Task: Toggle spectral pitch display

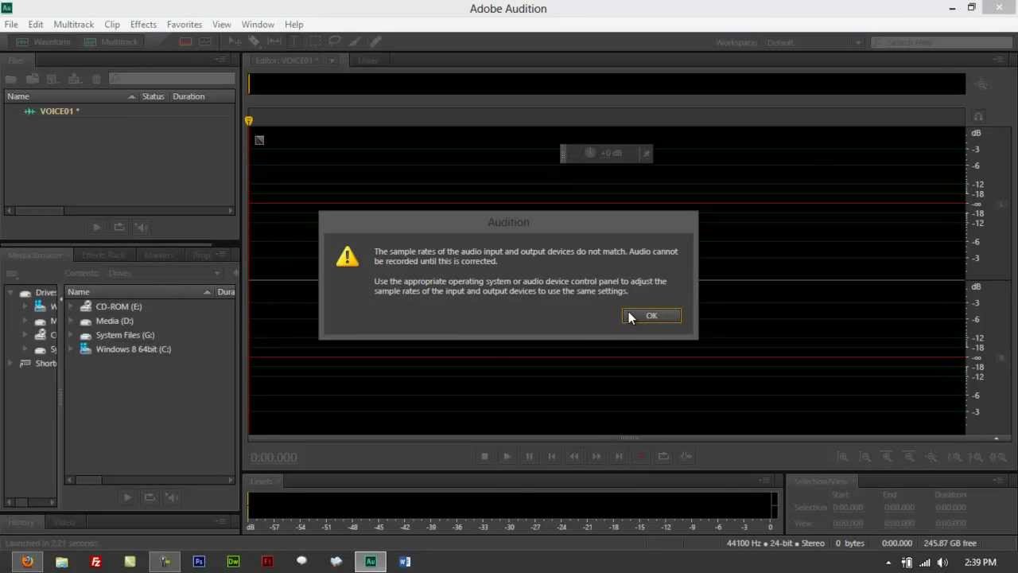Action: point(205,42)
